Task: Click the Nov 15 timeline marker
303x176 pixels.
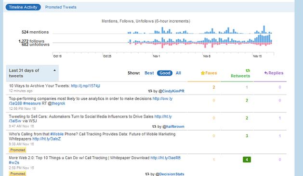Action: pyautogui.click(x=257, y=56)
